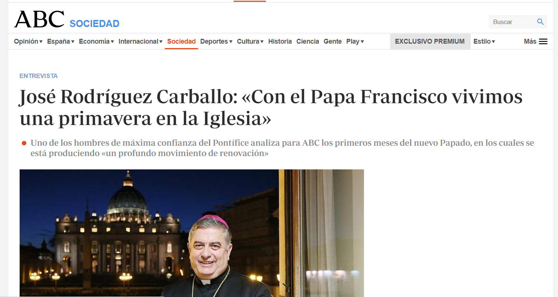Screen dimensions: 558x297
Task: Click the SOCIEDAD header link
Action: point(94,24)
